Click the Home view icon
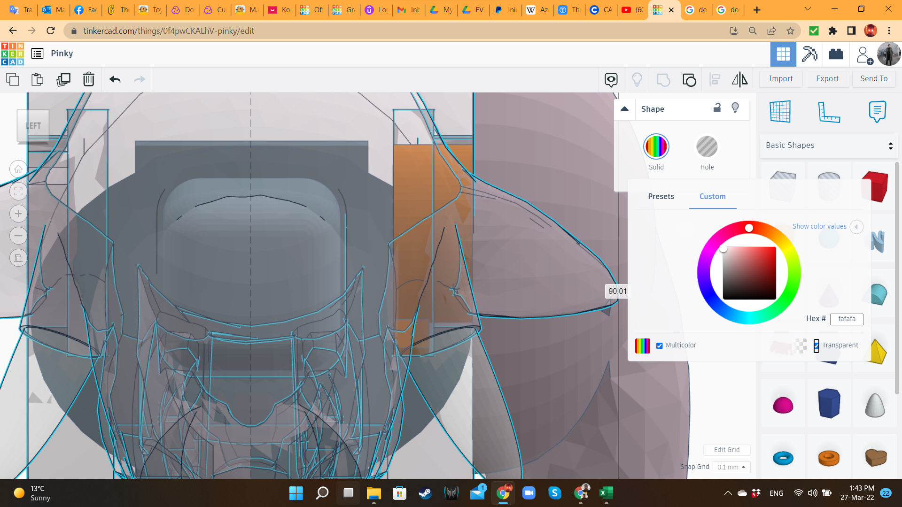 pyautogui.click(x=18, y=169)
